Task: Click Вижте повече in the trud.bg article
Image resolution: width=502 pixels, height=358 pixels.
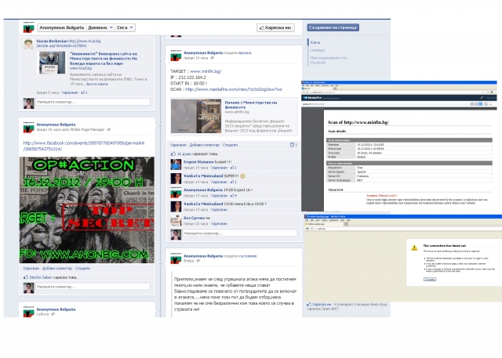Action: tap(97, 84)
